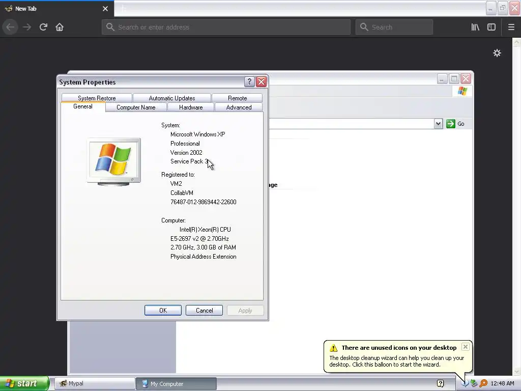Cancel the System Properties dialog
The image size is (521, 391).
coord(205,310)
